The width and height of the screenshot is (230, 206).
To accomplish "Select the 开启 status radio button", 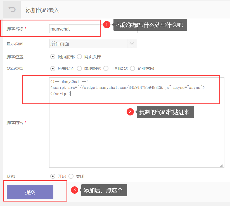I will pyautogui.click(x=53, y=176).
